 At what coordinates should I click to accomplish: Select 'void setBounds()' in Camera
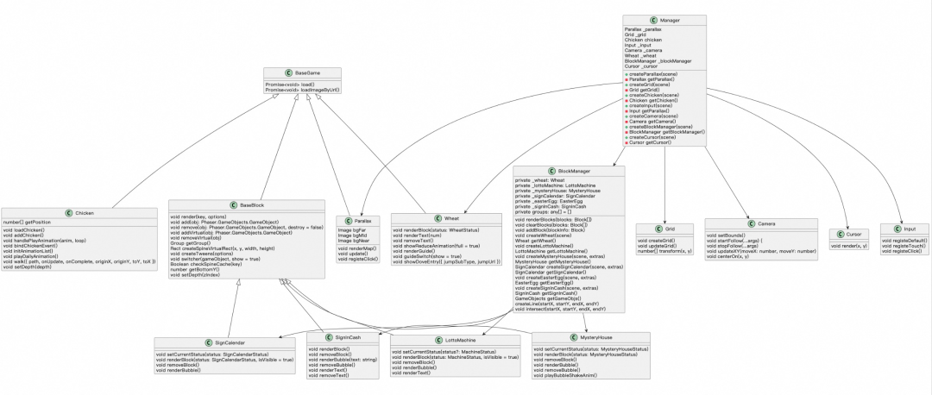[x=725, y=235]
